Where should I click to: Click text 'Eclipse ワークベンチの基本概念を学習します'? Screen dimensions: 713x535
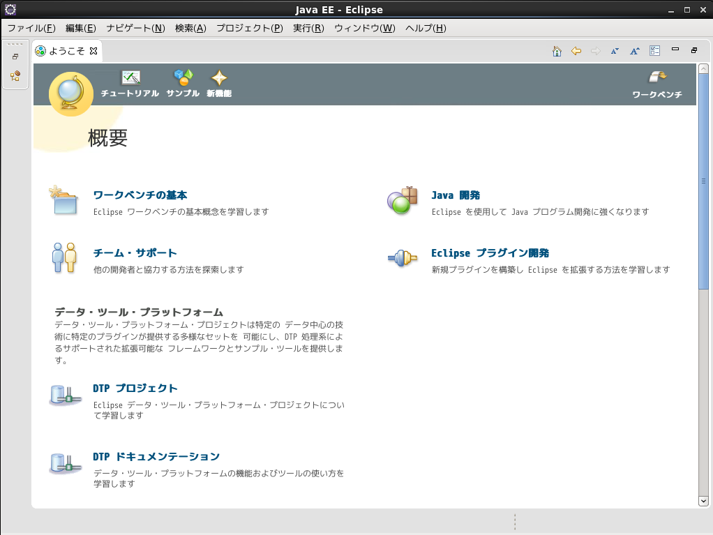[181, 212]
